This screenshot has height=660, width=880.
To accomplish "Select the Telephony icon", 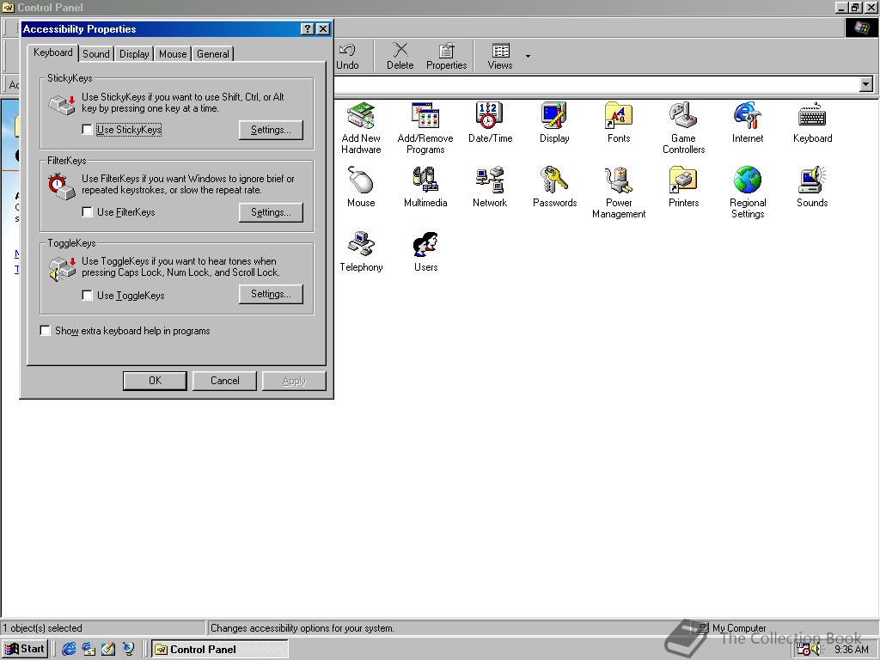I will pos(361,252).
